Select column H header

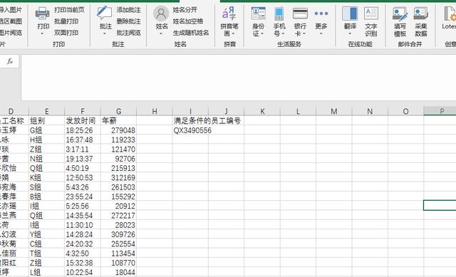coord(155,111)
